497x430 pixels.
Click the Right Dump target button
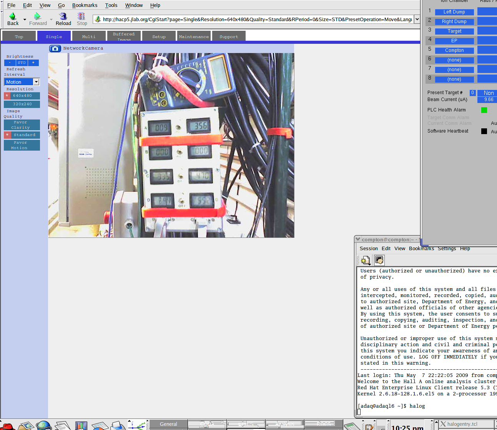pos(454,22)
